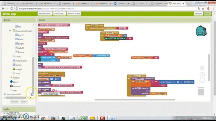This screenshot has height=121, width=216.
Task: Click the Add Screen button
Action: [x=60, y=13]
